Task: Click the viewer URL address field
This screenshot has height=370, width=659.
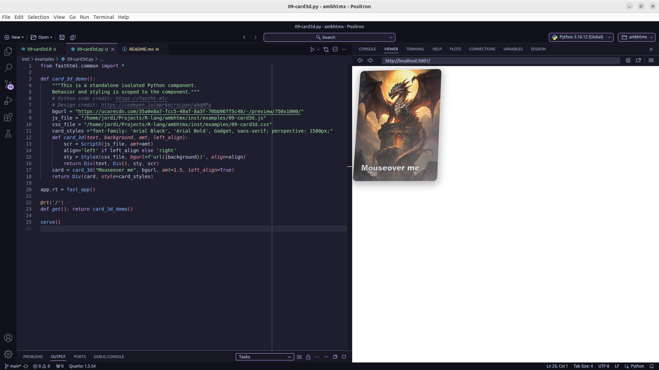Action: 500,61
